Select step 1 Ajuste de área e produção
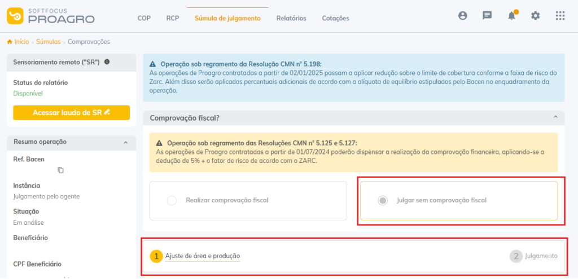Image resolution: width=578 pixels, height=279 pixels. pos(202,256)
